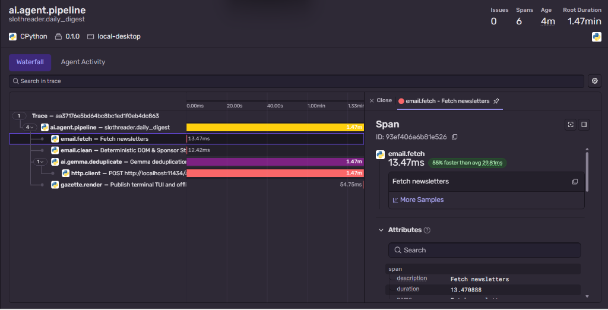Click the duration value 13.470888
The height and width of the screenshot is (310, 608).
click(465, 290)
